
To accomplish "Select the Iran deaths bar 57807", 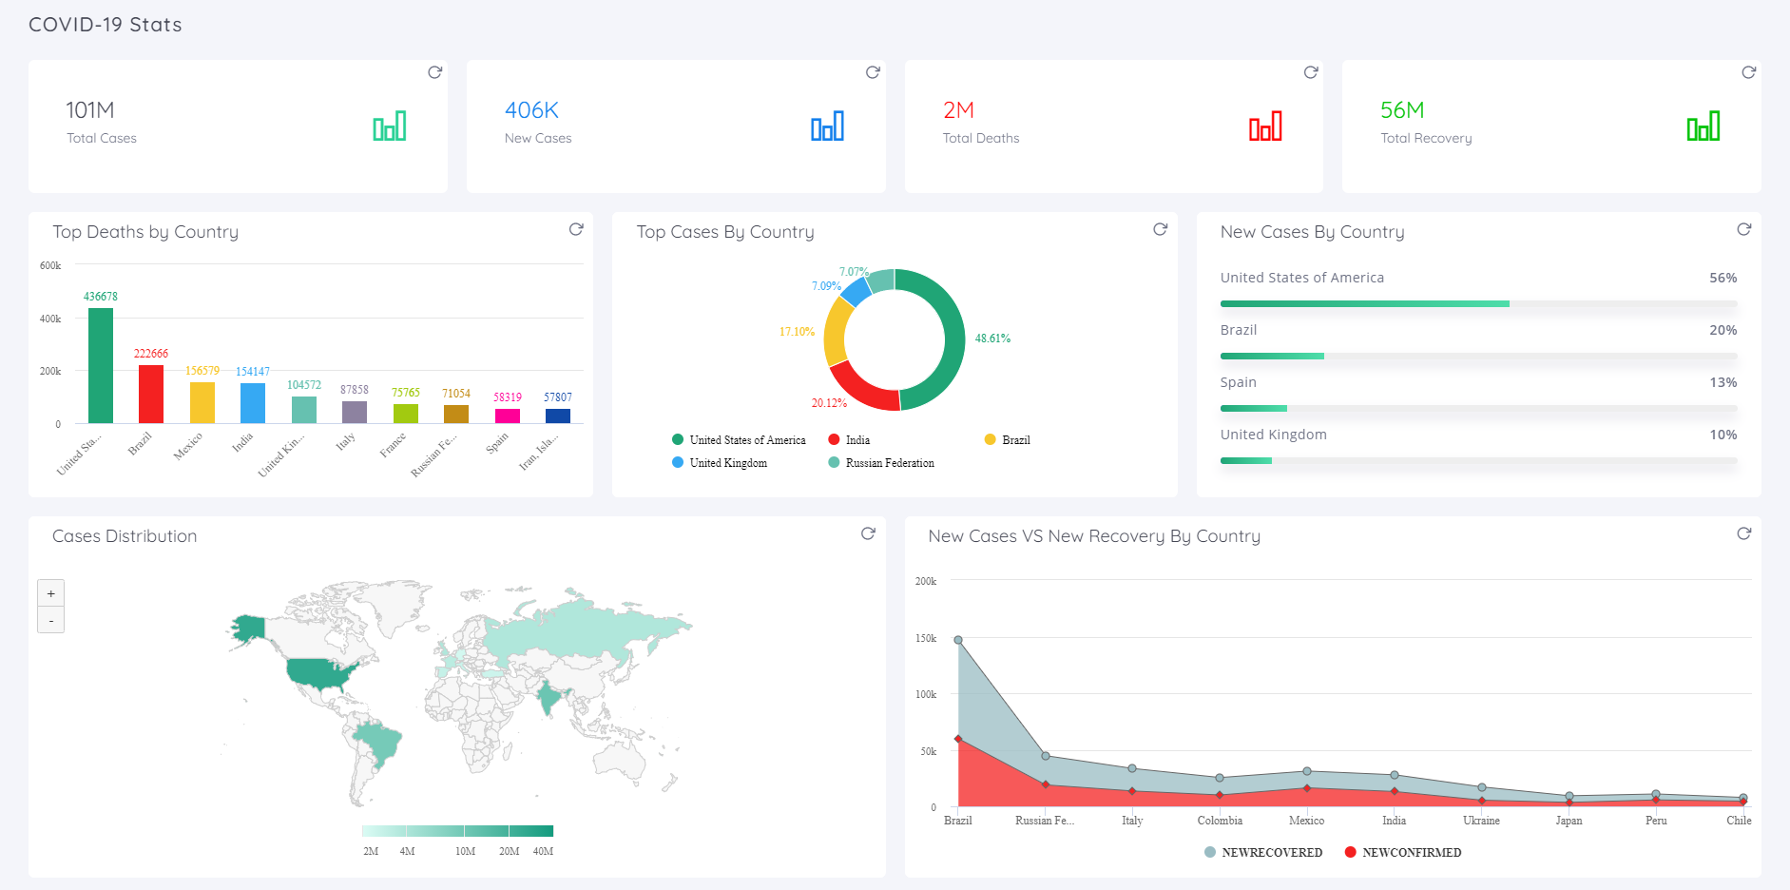I will 558,416.
